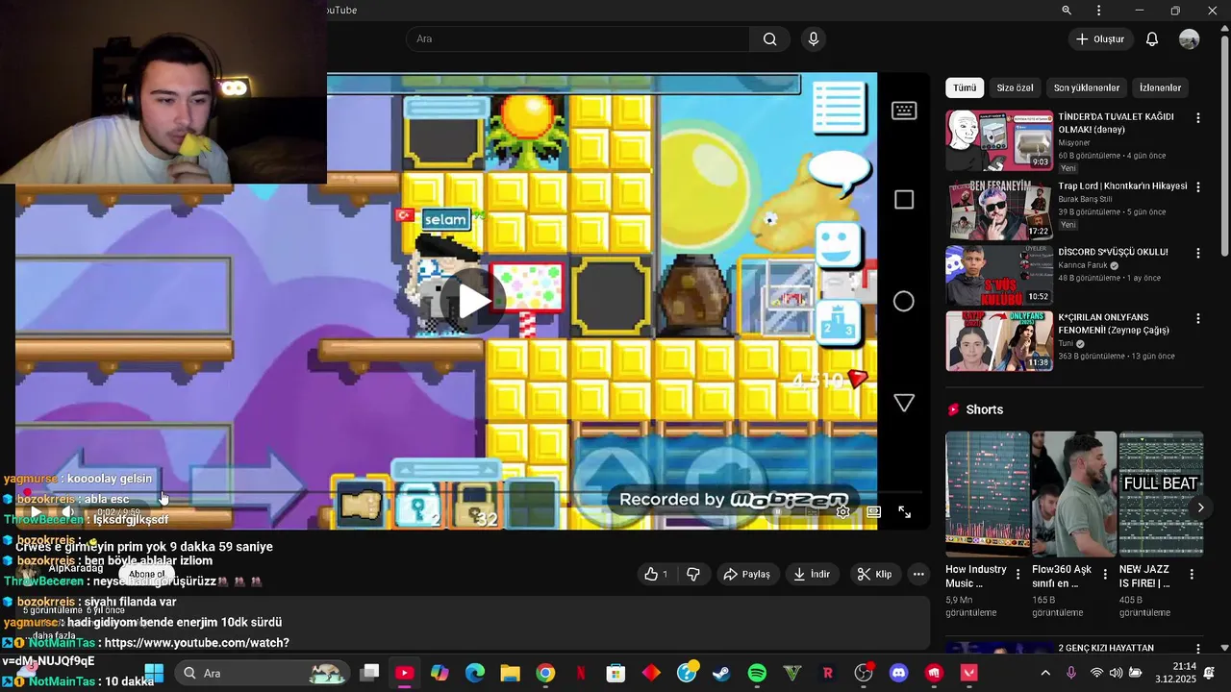Enter fullscreen in video player
Viewport: 1231px width, 692px height.
pyautogui.click(x=904, y=512)
